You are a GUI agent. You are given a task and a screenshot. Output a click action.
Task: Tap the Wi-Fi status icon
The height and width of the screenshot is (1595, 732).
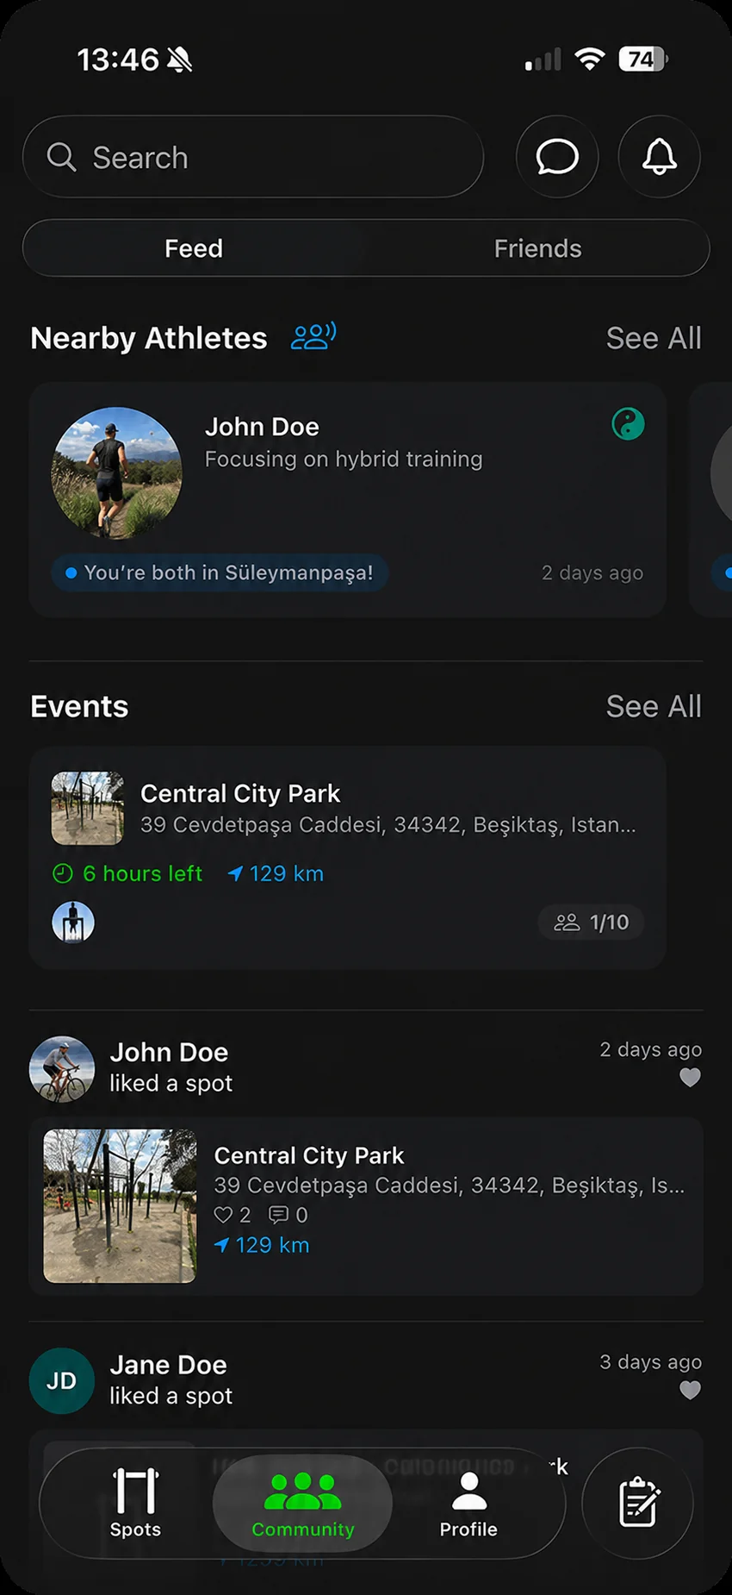(x=589, y=59)
